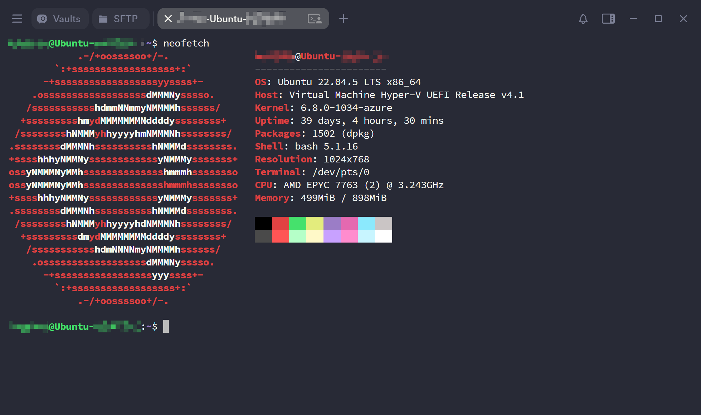Viewport: 701px width, 415px height.
Task: Expand the Vaults section
Action: [60, 19]
